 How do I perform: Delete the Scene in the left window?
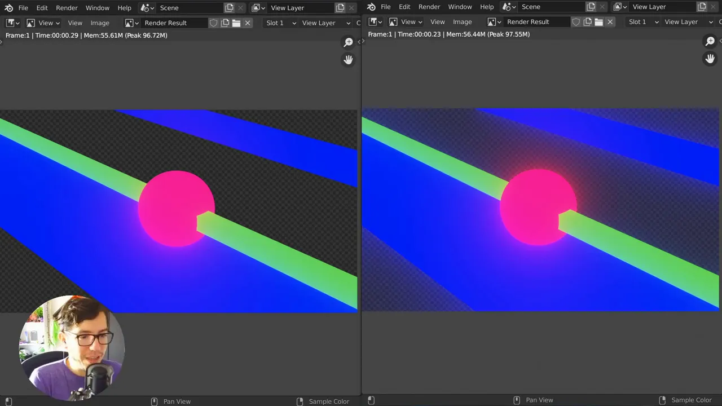(x=241, y=8)
